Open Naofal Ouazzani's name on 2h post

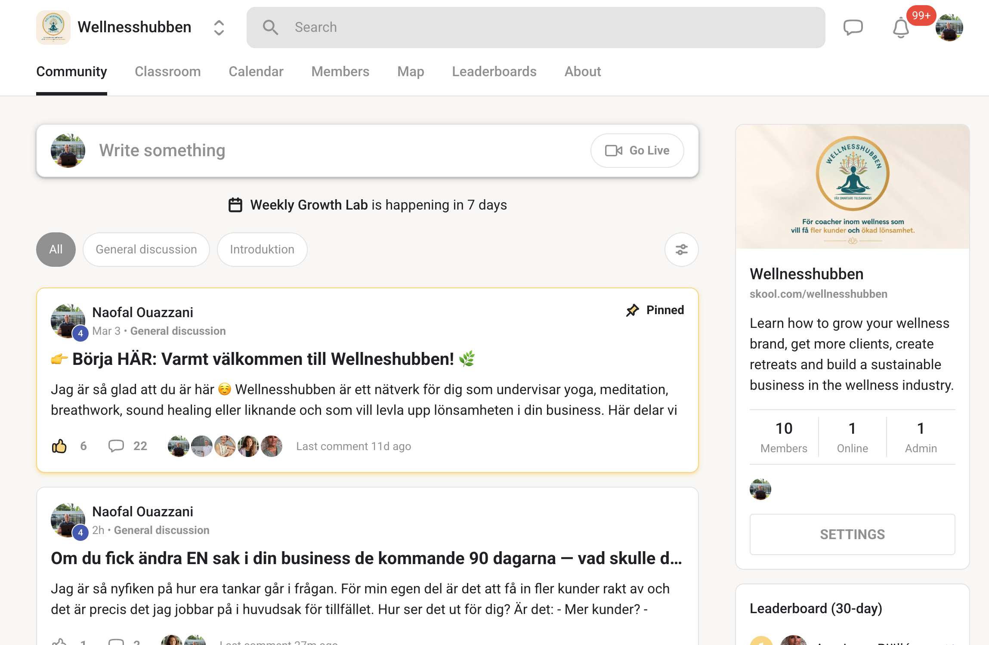143,512
